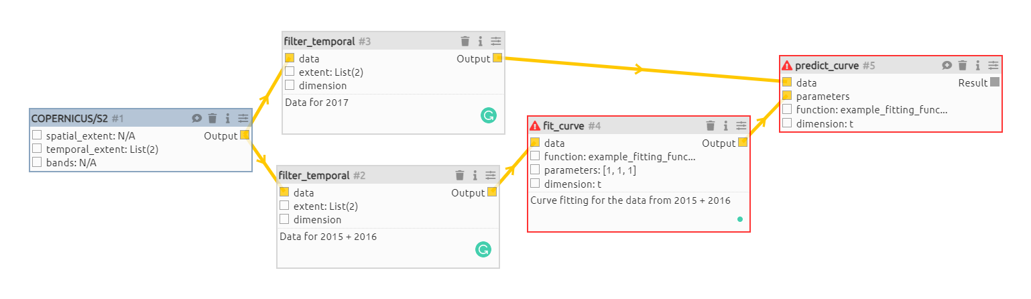Select the predict_curve #5 node title
The width and height of the screenshot is (1031, 299).
[827, 65]
